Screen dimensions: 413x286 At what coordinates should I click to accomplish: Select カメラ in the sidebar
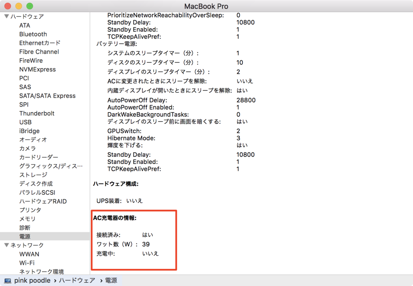click(x=27, y=148)
